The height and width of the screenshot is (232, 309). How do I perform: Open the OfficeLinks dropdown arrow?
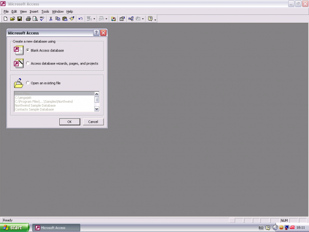(94, 19)
